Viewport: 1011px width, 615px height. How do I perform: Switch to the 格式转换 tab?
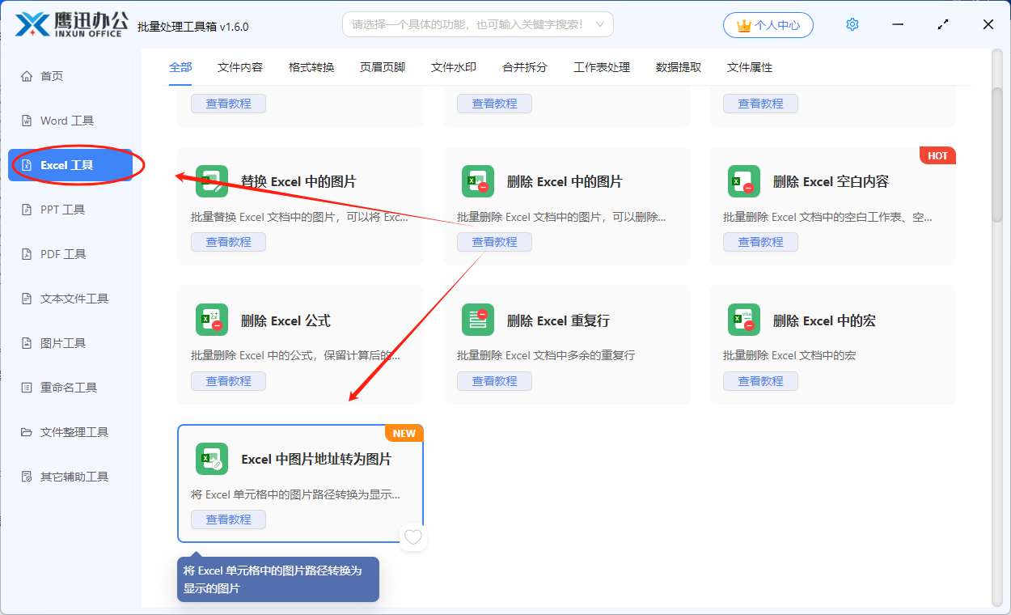click(311, 67)
